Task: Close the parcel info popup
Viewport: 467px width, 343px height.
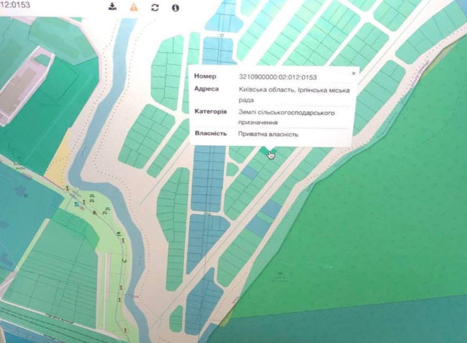Action: [354, 73]
